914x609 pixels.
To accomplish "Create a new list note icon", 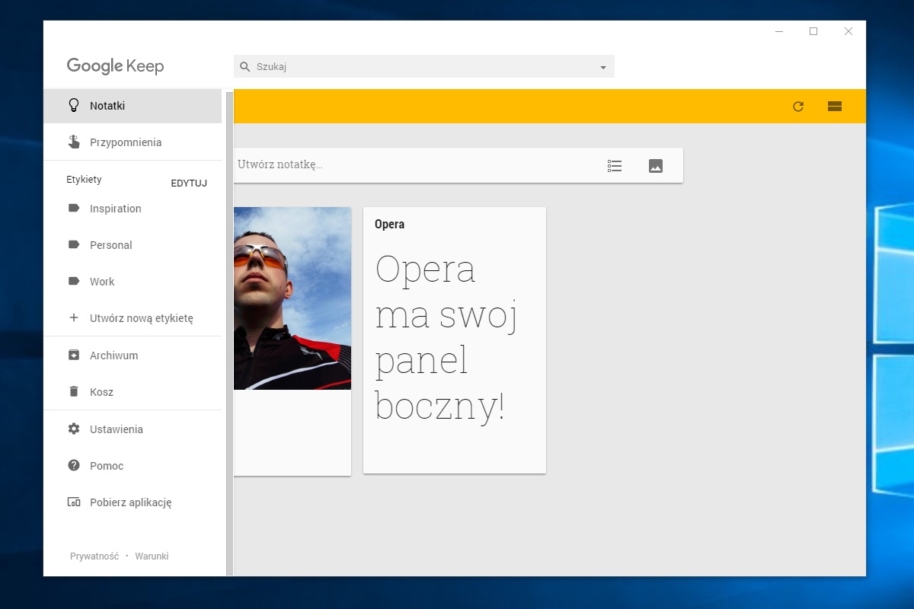I will (x=615, y=165).
